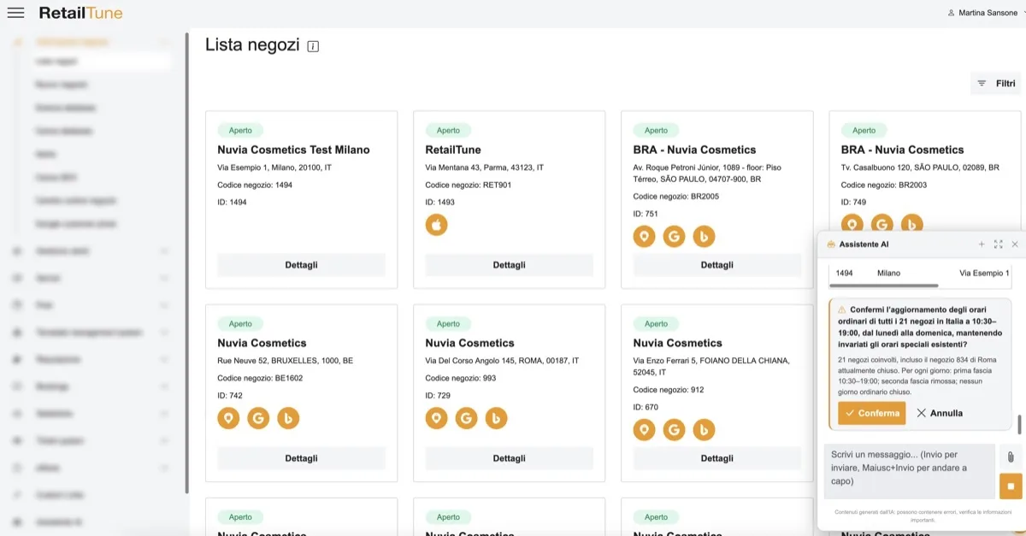The width and height of the screenshot is (1026, 536).
Task: Click the RetailTune store card title
Action: (453, 150)
